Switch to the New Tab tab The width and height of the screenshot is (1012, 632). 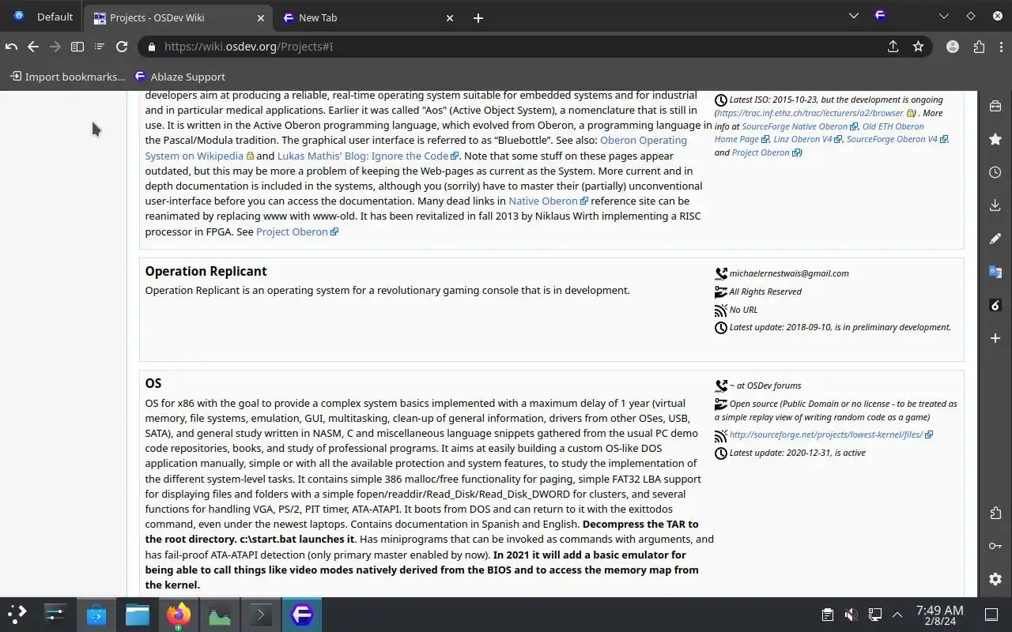pyautogui.click(x=369, y=17)
